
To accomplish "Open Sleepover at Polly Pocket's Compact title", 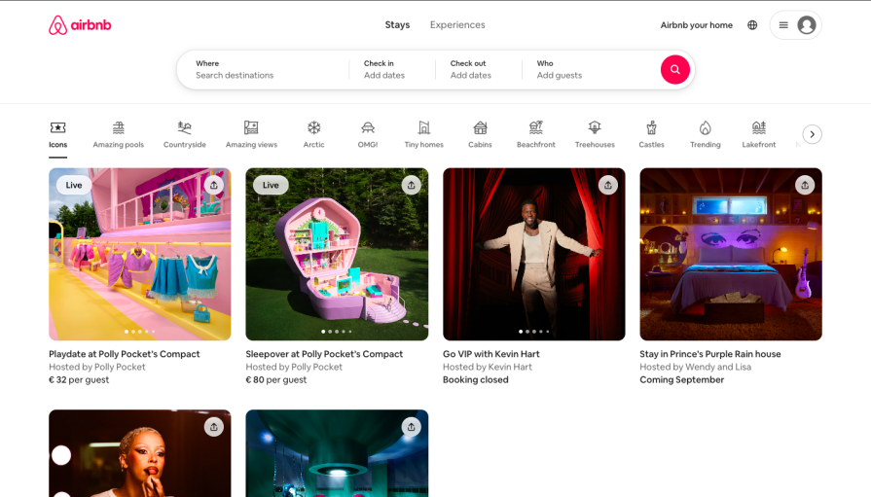I will (x=324, y=354).
